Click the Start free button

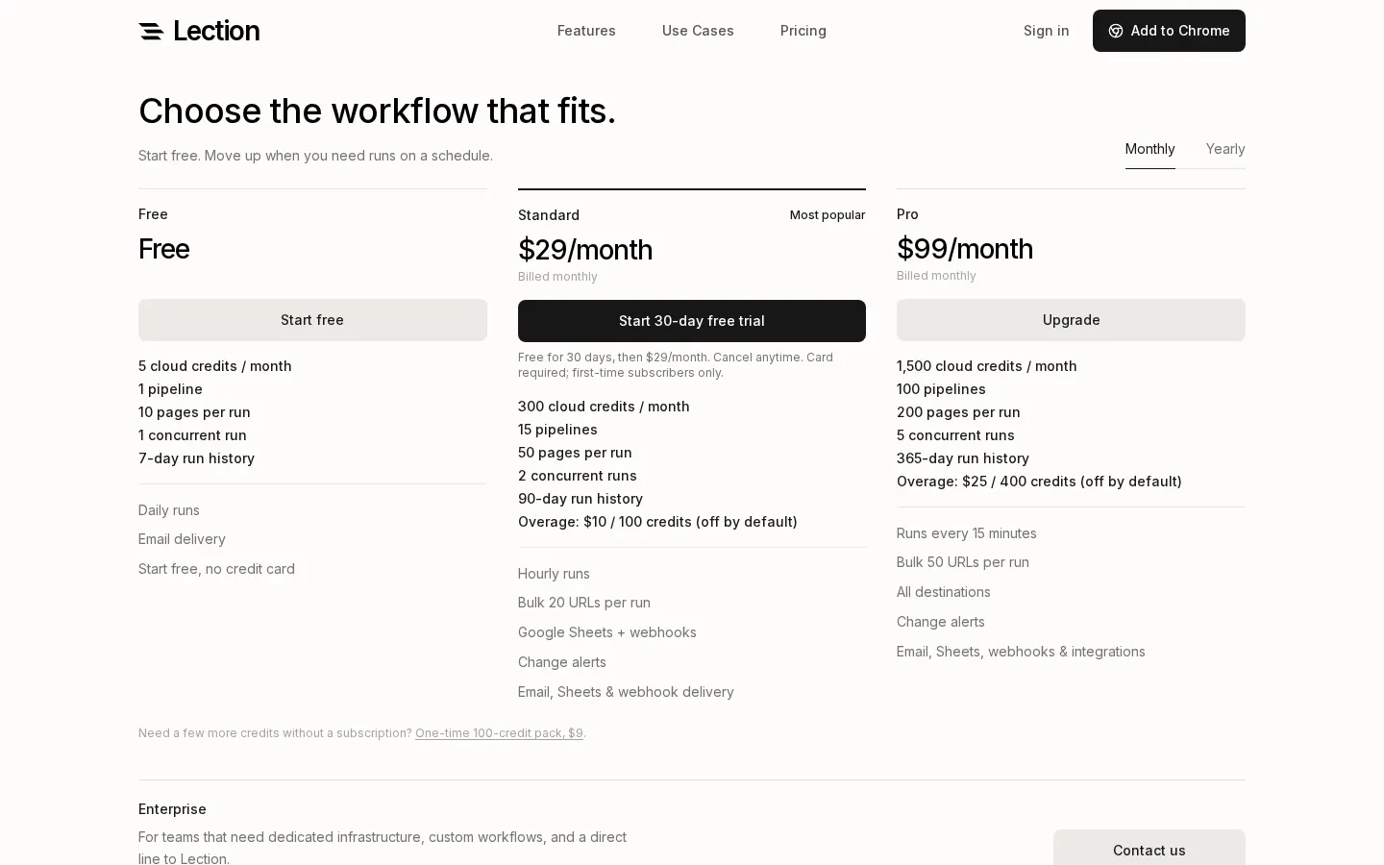tap(312, 320)
